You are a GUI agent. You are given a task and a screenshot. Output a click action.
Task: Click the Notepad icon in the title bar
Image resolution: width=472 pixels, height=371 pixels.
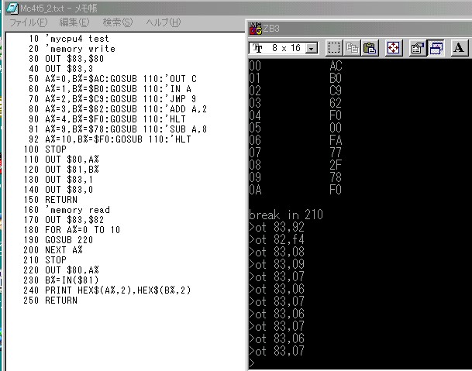pos(12,8)
